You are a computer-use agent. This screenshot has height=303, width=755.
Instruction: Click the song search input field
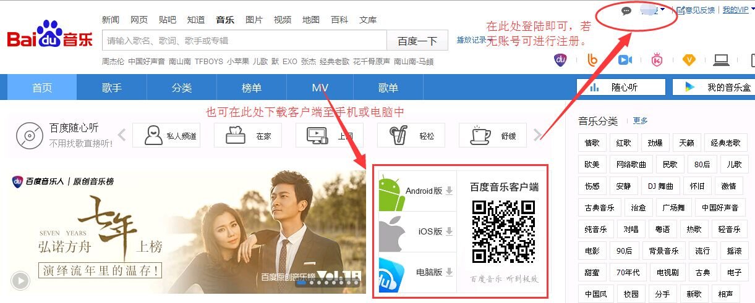tap(244, 41)
